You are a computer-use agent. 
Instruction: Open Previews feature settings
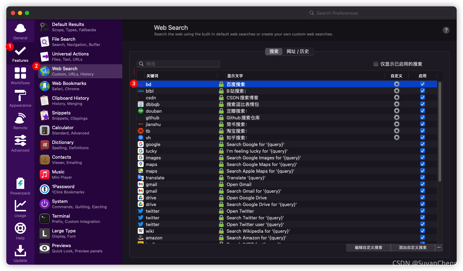click(x=80, y=248)
